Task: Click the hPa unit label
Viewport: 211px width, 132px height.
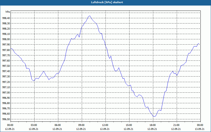Action: pyautogui.click(x=8, y=12)
